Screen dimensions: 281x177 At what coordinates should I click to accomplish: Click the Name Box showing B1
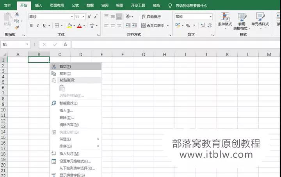pos(15,44)
